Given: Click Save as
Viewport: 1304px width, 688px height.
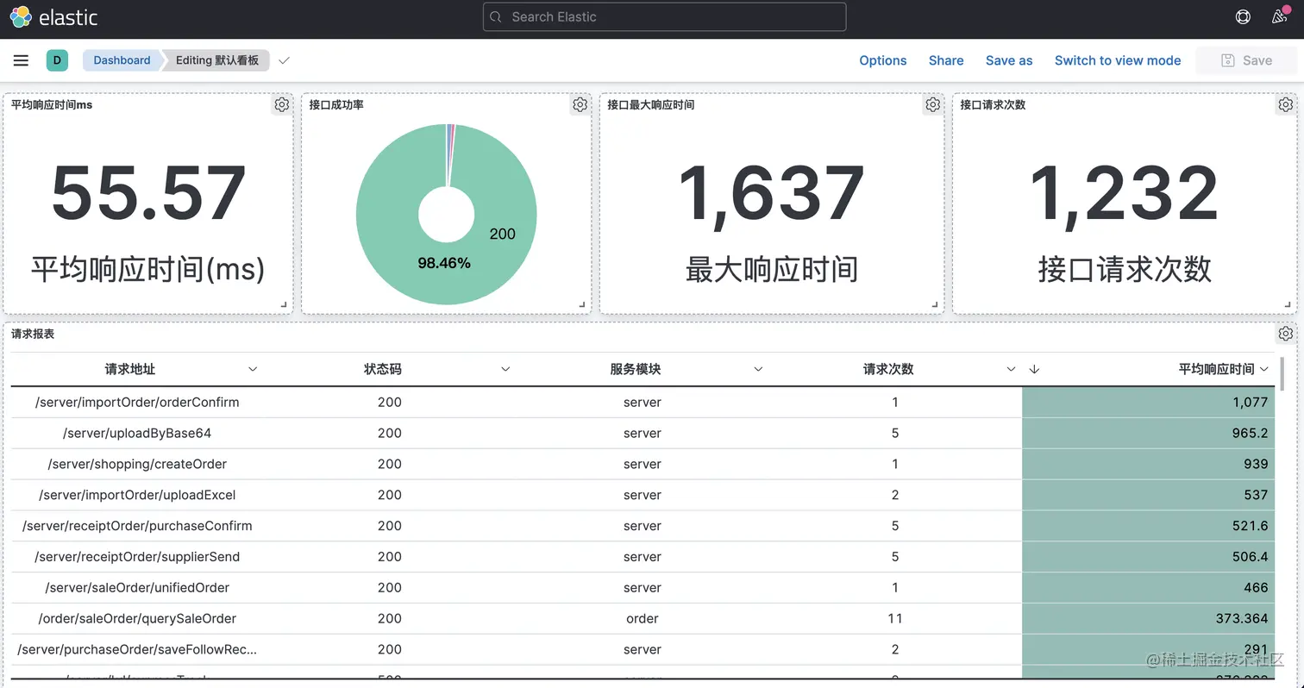Looking at the screenshot, I should [1009, 60].
